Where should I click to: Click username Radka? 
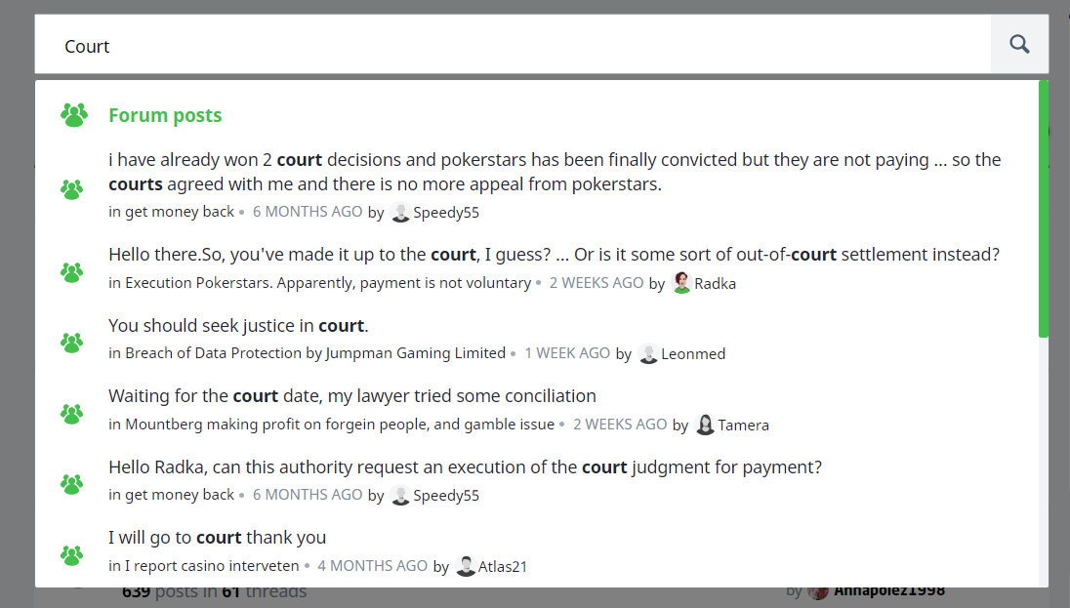tap(715, 284)
